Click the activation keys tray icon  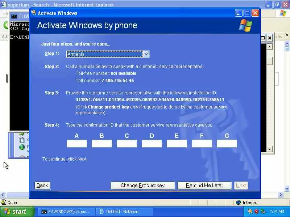(x=249, y=212)
